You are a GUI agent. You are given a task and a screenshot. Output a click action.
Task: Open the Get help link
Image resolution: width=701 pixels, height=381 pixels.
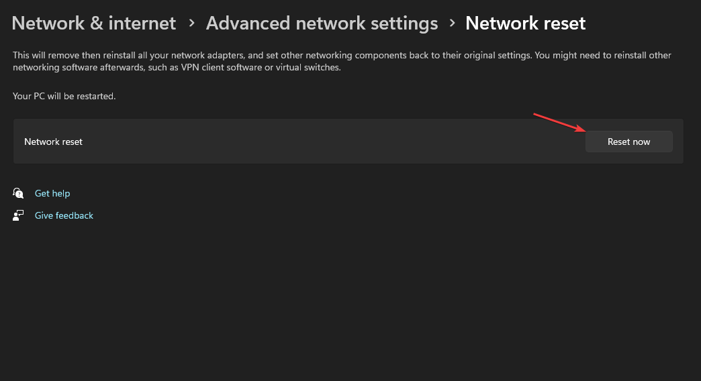[x=52, y=193]
